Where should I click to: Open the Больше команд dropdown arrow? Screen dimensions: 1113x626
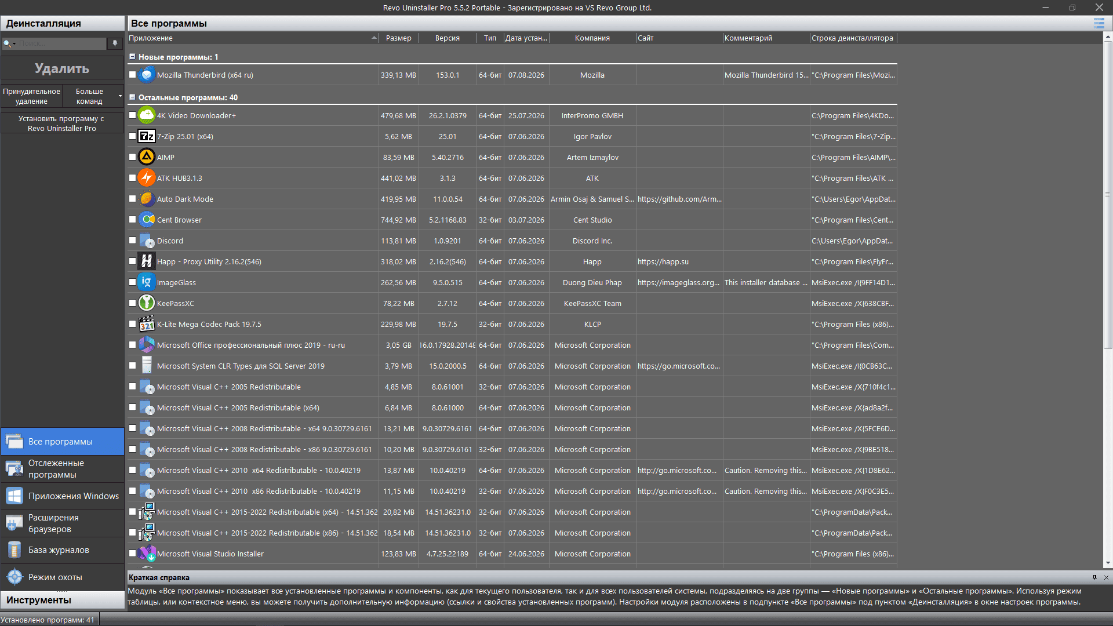coord(120,96)
